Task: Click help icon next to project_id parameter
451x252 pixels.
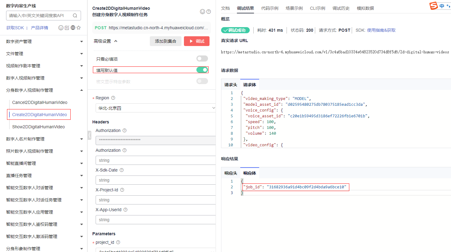Action: 118,242
